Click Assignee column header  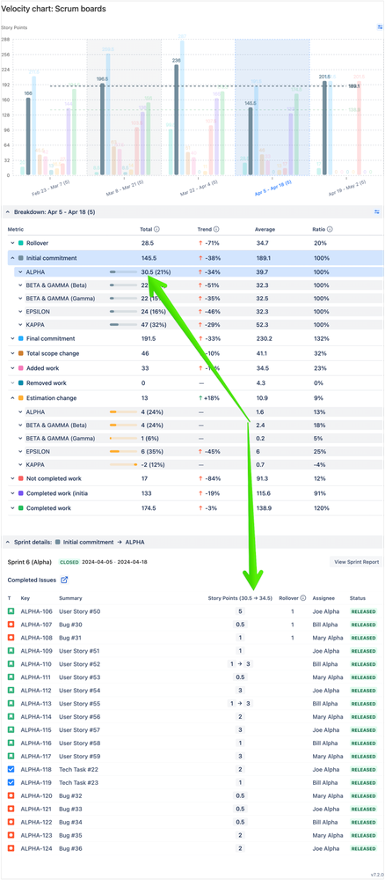323,598
